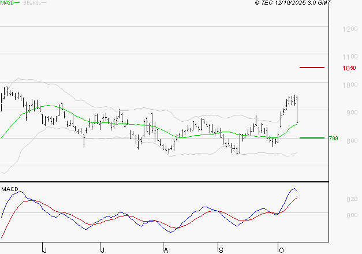
Task: Click the red 1050 resistance line
Action: click(x=312, y=68)
